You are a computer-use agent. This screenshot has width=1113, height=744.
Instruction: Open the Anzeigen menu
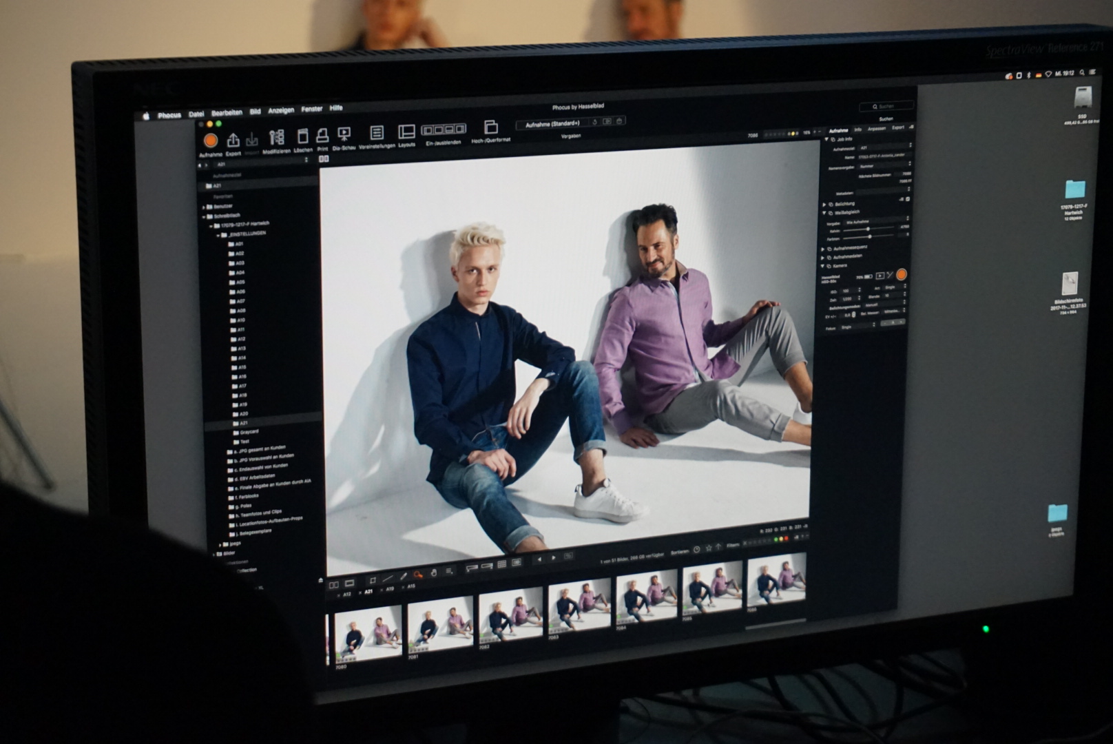point(281,110)
